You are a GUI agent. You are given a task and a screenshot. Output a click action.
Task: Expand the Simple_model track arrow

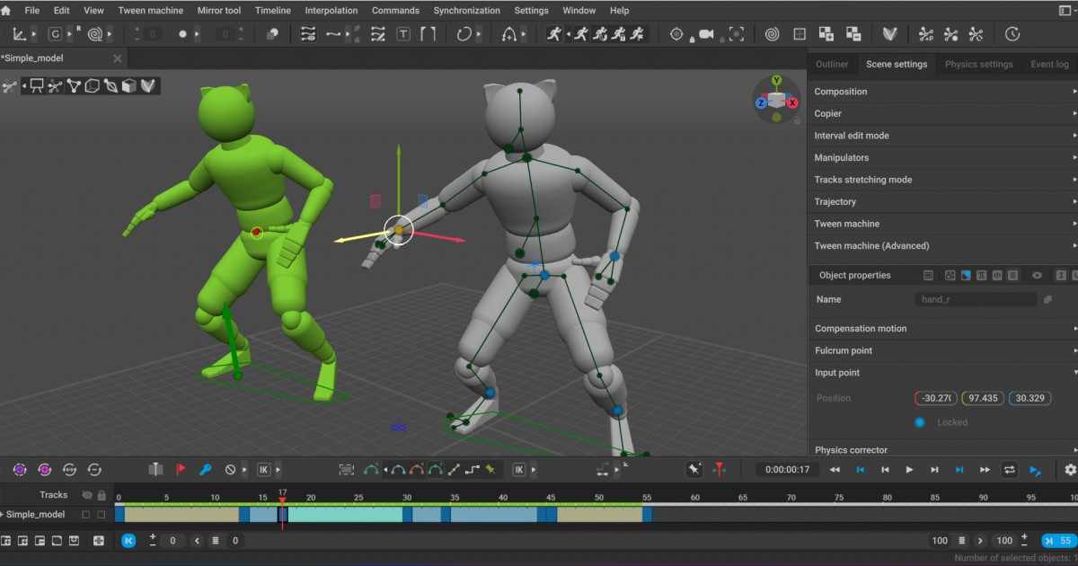[3, 514]
